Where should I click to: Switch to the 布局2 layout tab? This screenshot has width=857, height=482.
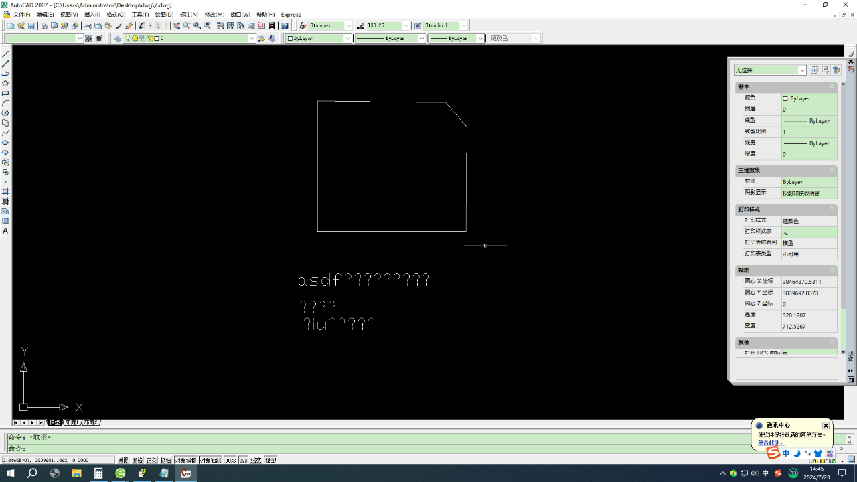(x=90, y=422)
